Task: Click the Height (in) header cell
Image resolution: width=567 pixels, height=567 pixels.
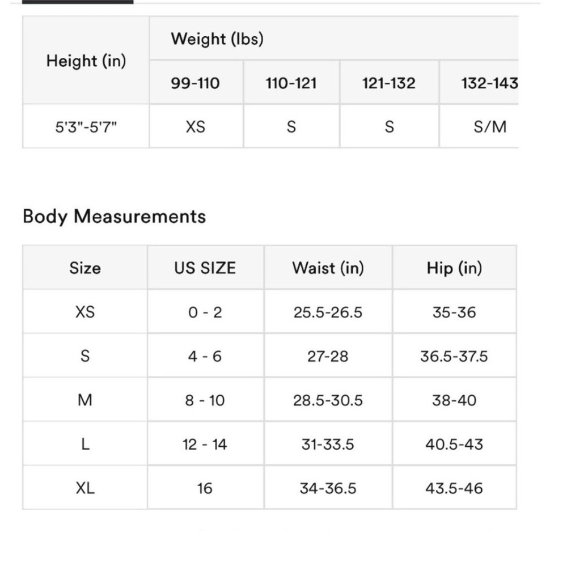Action: 86,61
